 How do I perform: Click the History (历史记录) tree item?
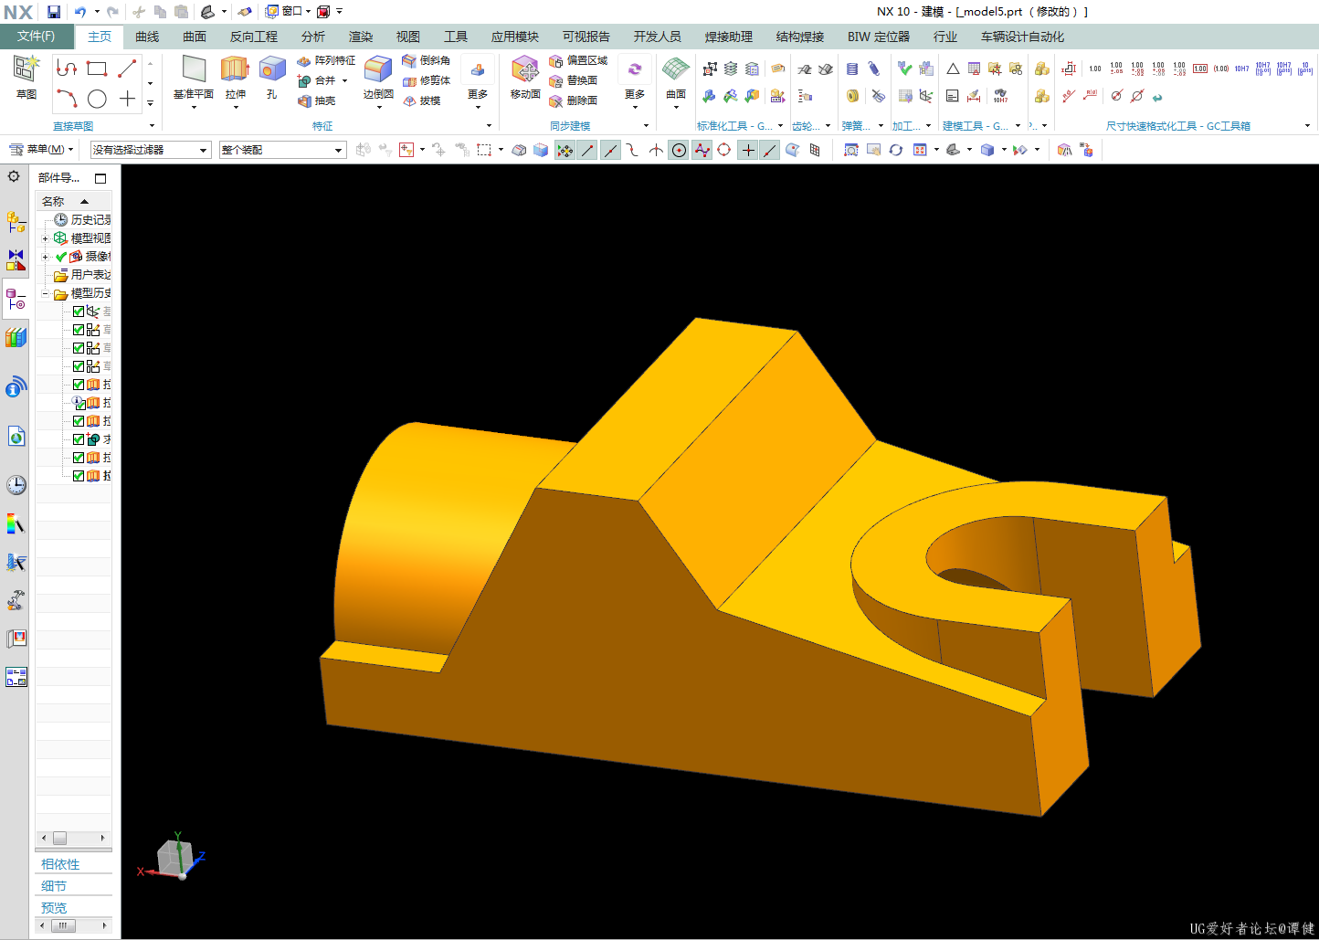click(x=83, y=220)
